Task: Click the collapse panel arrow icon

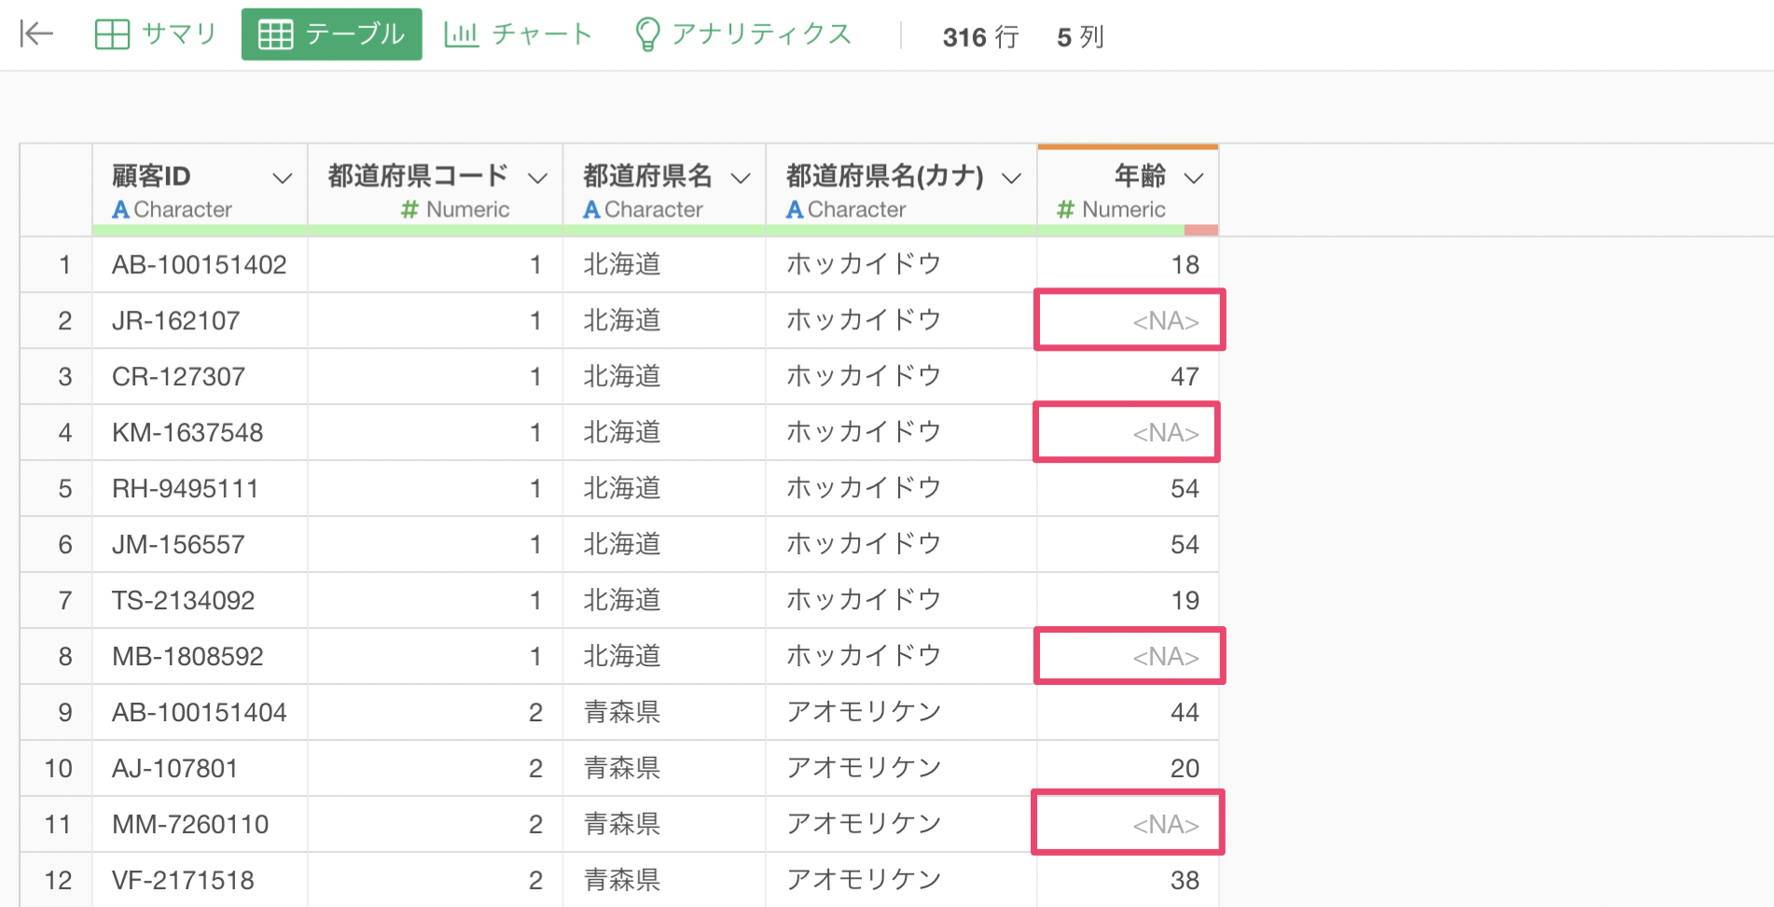Action: click(x=36, y=35)
